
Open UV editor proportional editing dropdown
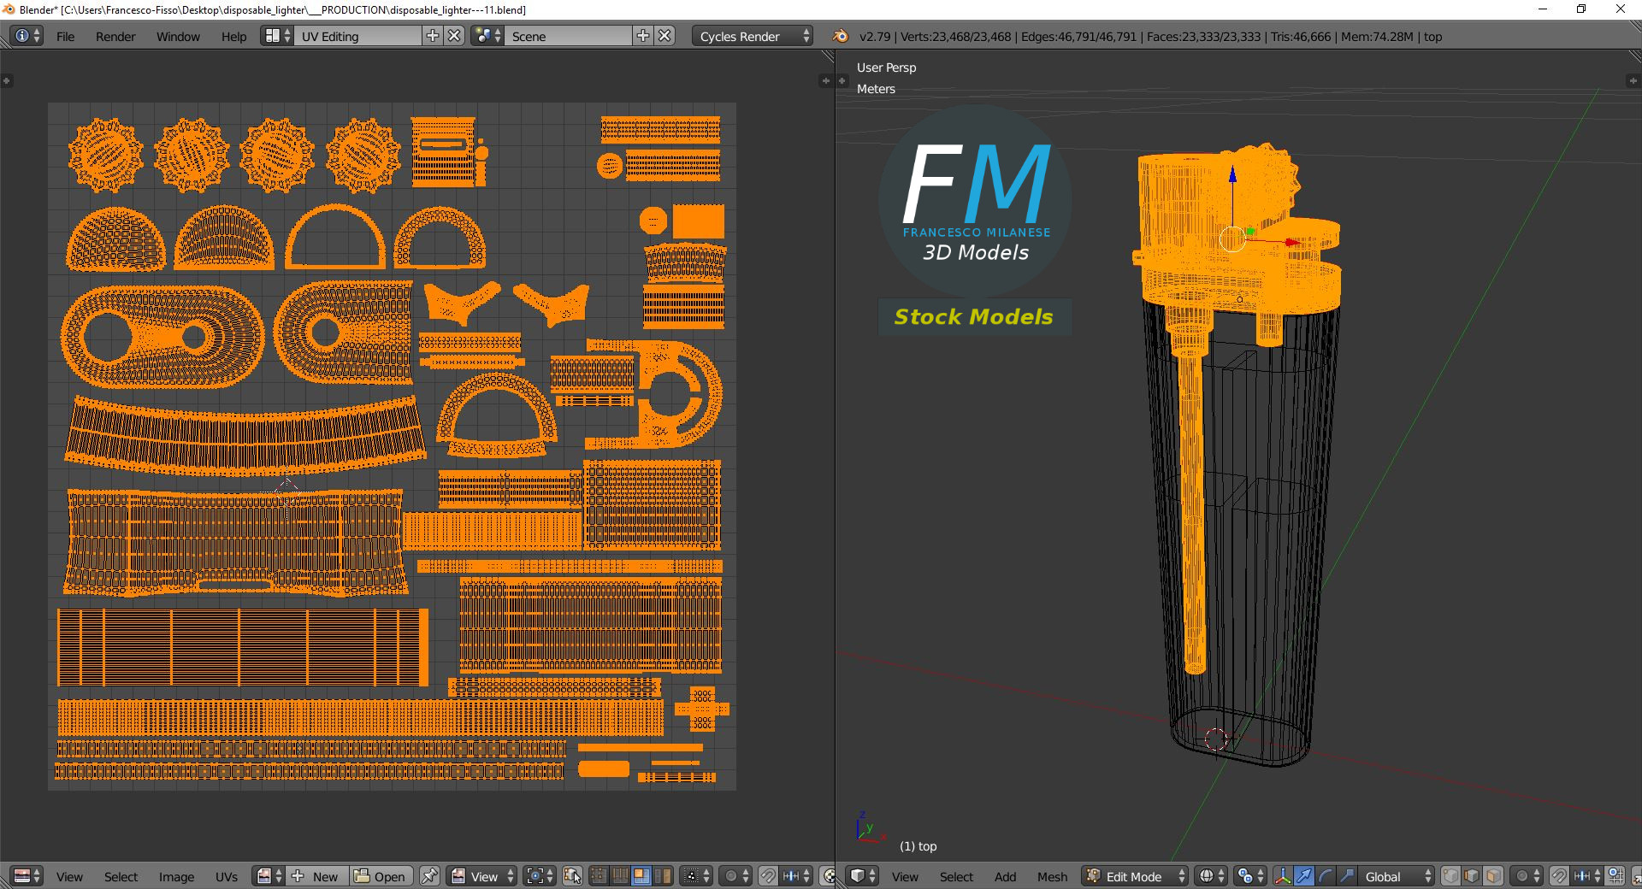point(735,876)
